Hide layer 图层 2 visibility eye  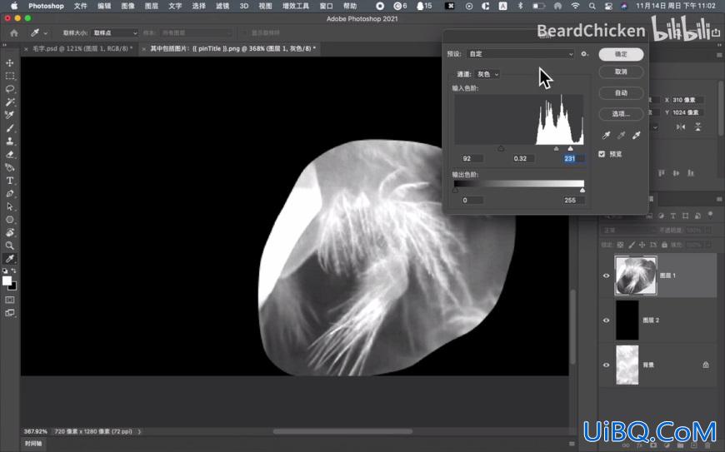click(x=606, y=320)
